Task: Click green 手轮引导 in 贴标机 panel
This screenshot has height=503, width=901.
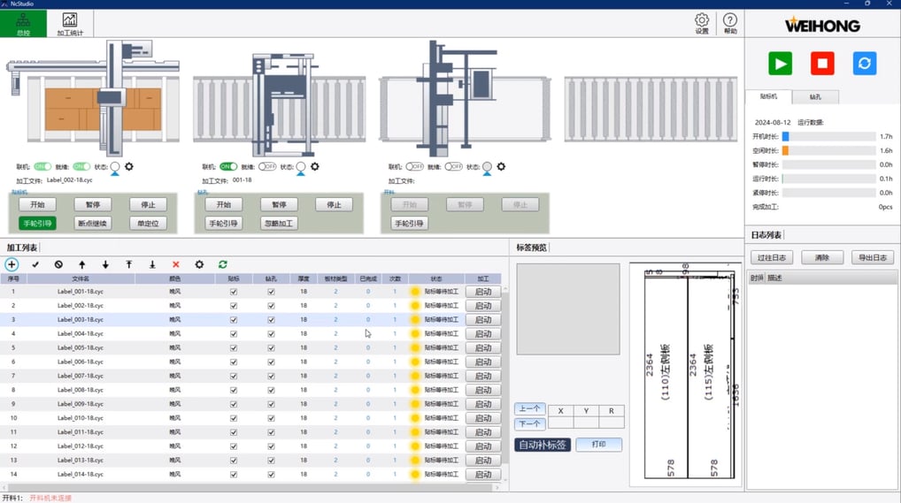Action: point(37,224)
